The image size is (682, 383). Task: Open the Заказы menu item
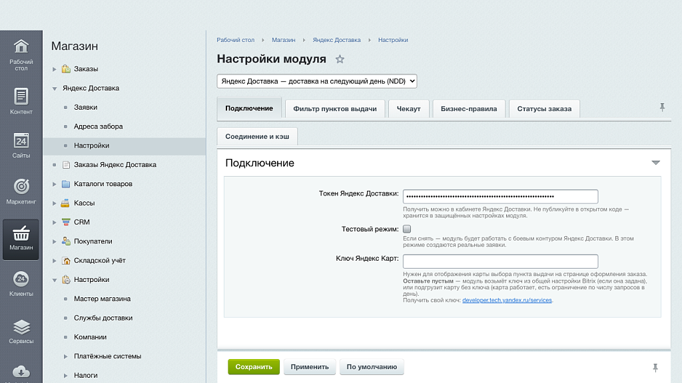pyautogui.click(x=86, y=68)
